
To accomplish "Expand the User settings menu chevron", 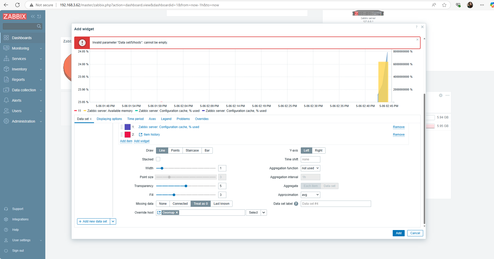I will click(x=41, y=240).
